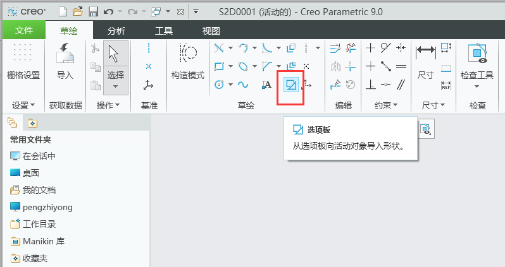This screenshot has width=505, height=267.
Task: Activate the 选择 arrow selection tool
Action: click(116, 53)
